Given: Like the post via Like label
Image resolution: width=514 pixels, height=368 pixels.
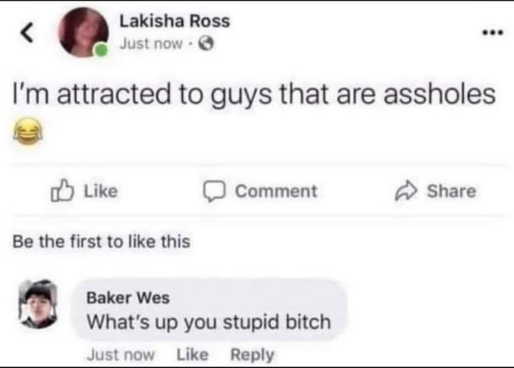Looking at the screenshot, I should click(x=101, y=191).
